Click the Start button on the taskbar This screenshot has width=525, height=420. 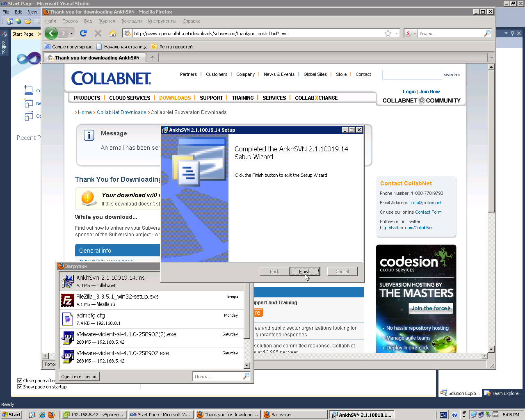(11, 415)
